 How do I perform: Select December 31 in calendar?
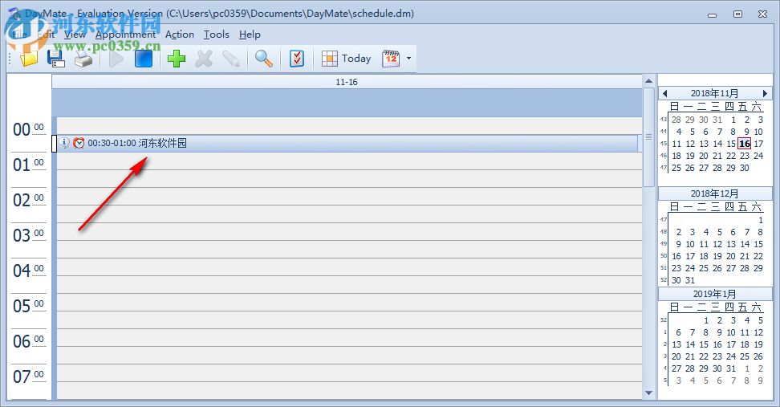[x=690, y=281]
